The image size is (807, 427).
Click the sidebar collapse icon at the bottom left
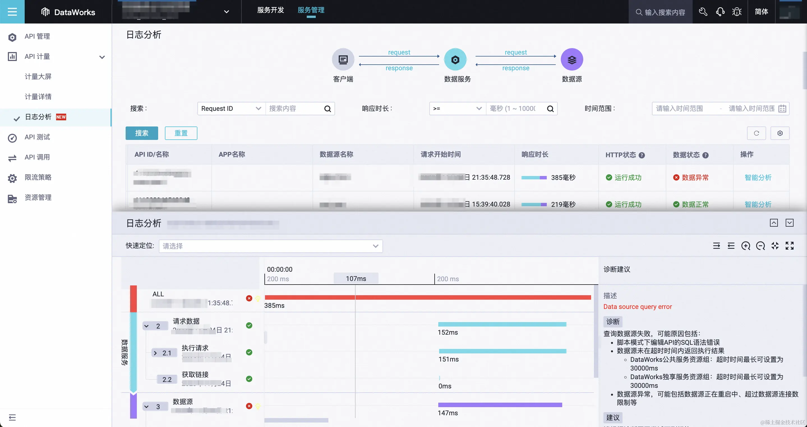pyautogui.click(x=12, y=417)
